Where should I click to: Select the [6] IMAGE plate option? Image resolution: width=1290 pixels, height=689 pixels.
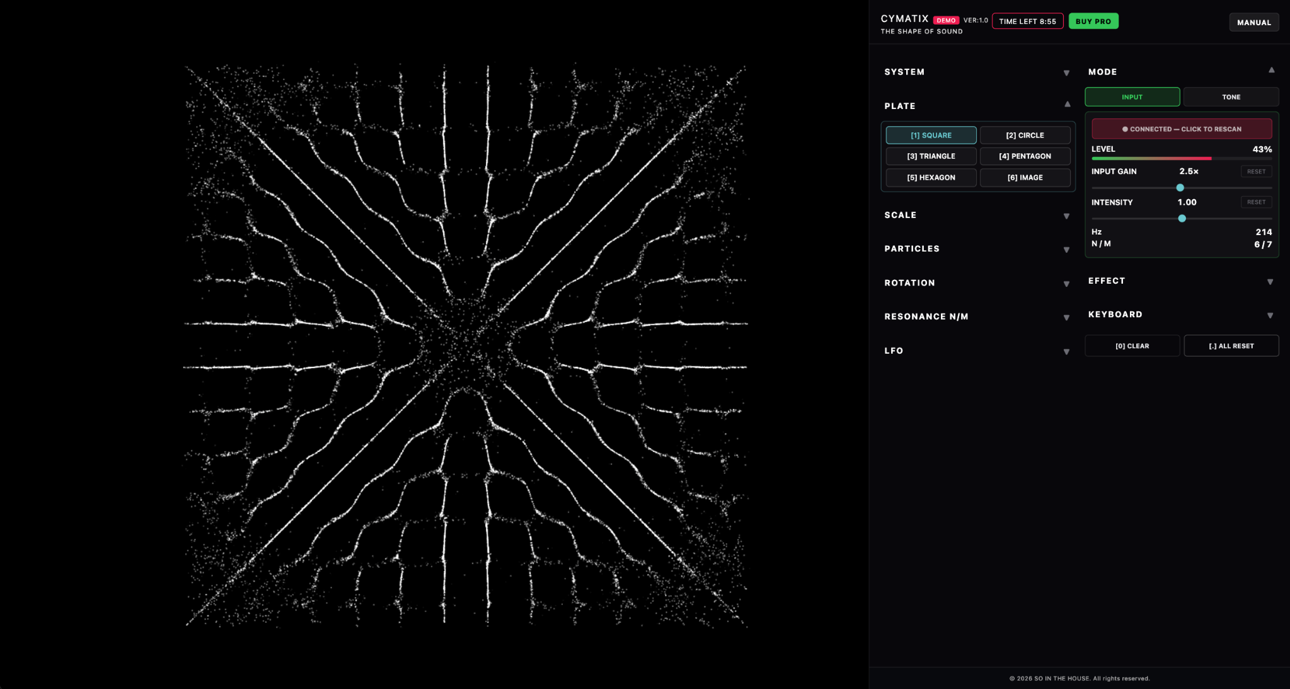coord(1025,178)
